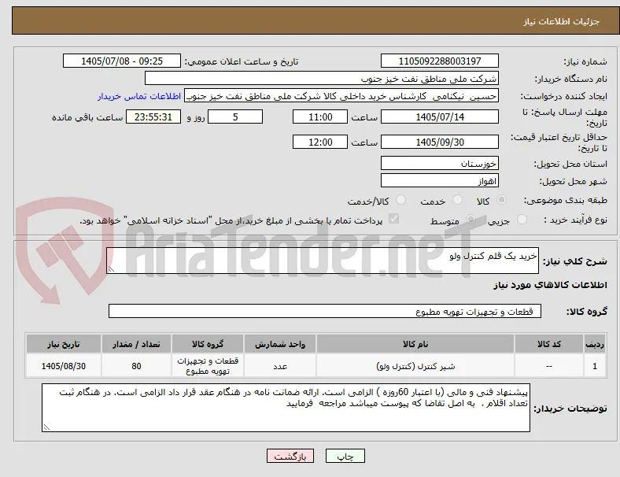This screenshot has height=477, width=620.
Task: Click the نام کالا column header
Action: pos(415,344)
